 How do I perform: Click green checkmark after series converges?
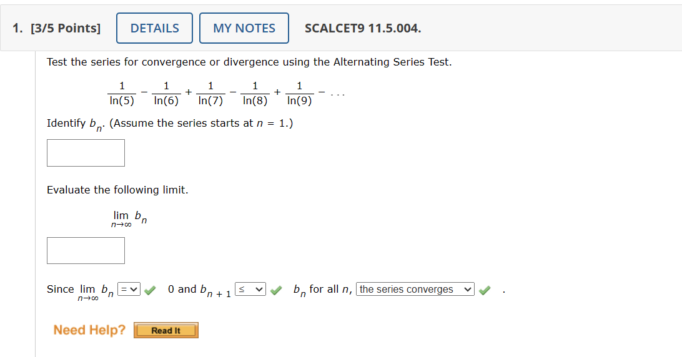coord(485,290)
